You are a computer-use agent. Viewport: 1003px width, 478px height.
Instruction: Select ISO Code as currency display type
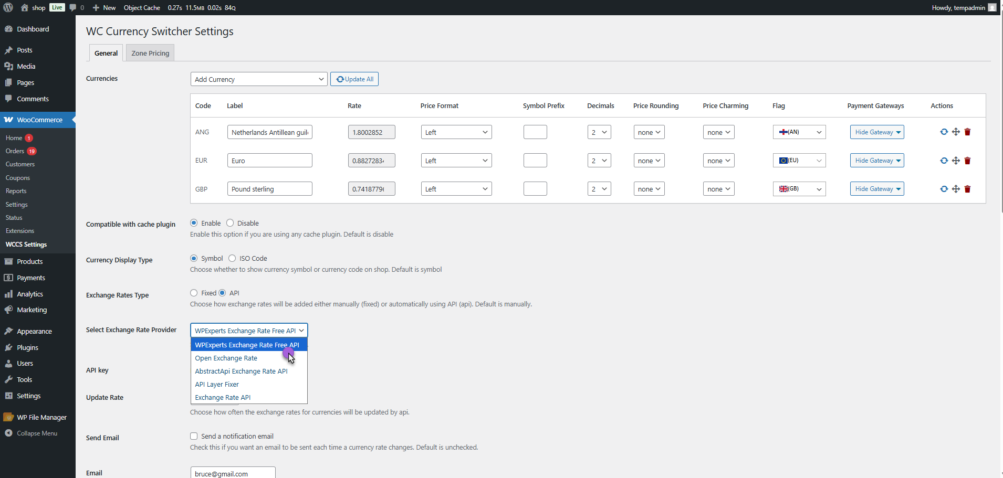tap(233, 258)
